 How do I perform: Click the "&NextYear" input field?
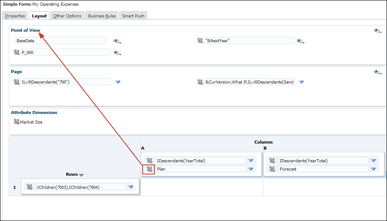249,40
